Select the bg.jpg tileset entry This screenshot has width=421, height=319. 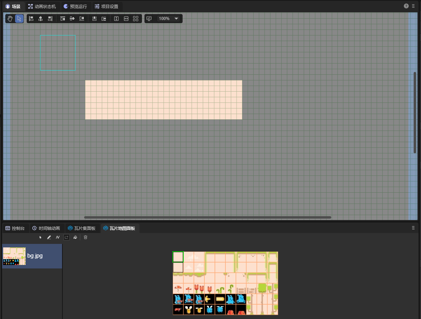click(x=32, y=256)
